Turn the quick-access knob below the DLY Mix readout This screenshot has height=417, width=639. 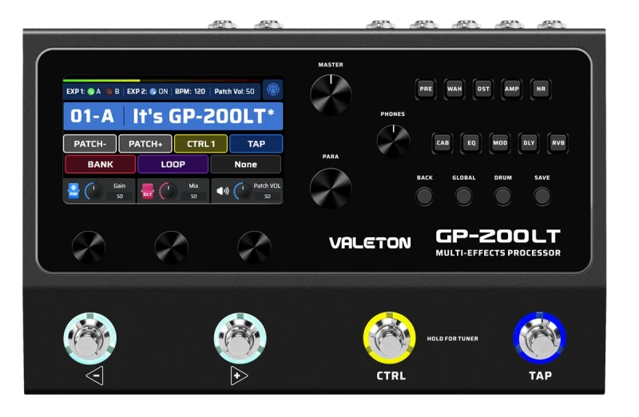pos(171,248)
